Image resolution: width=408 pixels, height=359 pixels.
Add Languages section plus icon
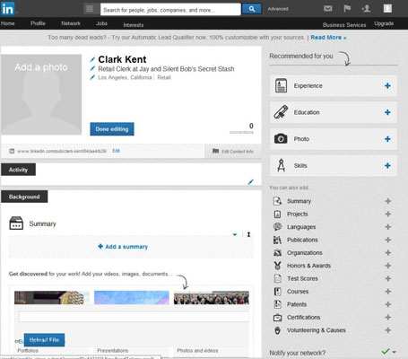(x=388, y=227)
